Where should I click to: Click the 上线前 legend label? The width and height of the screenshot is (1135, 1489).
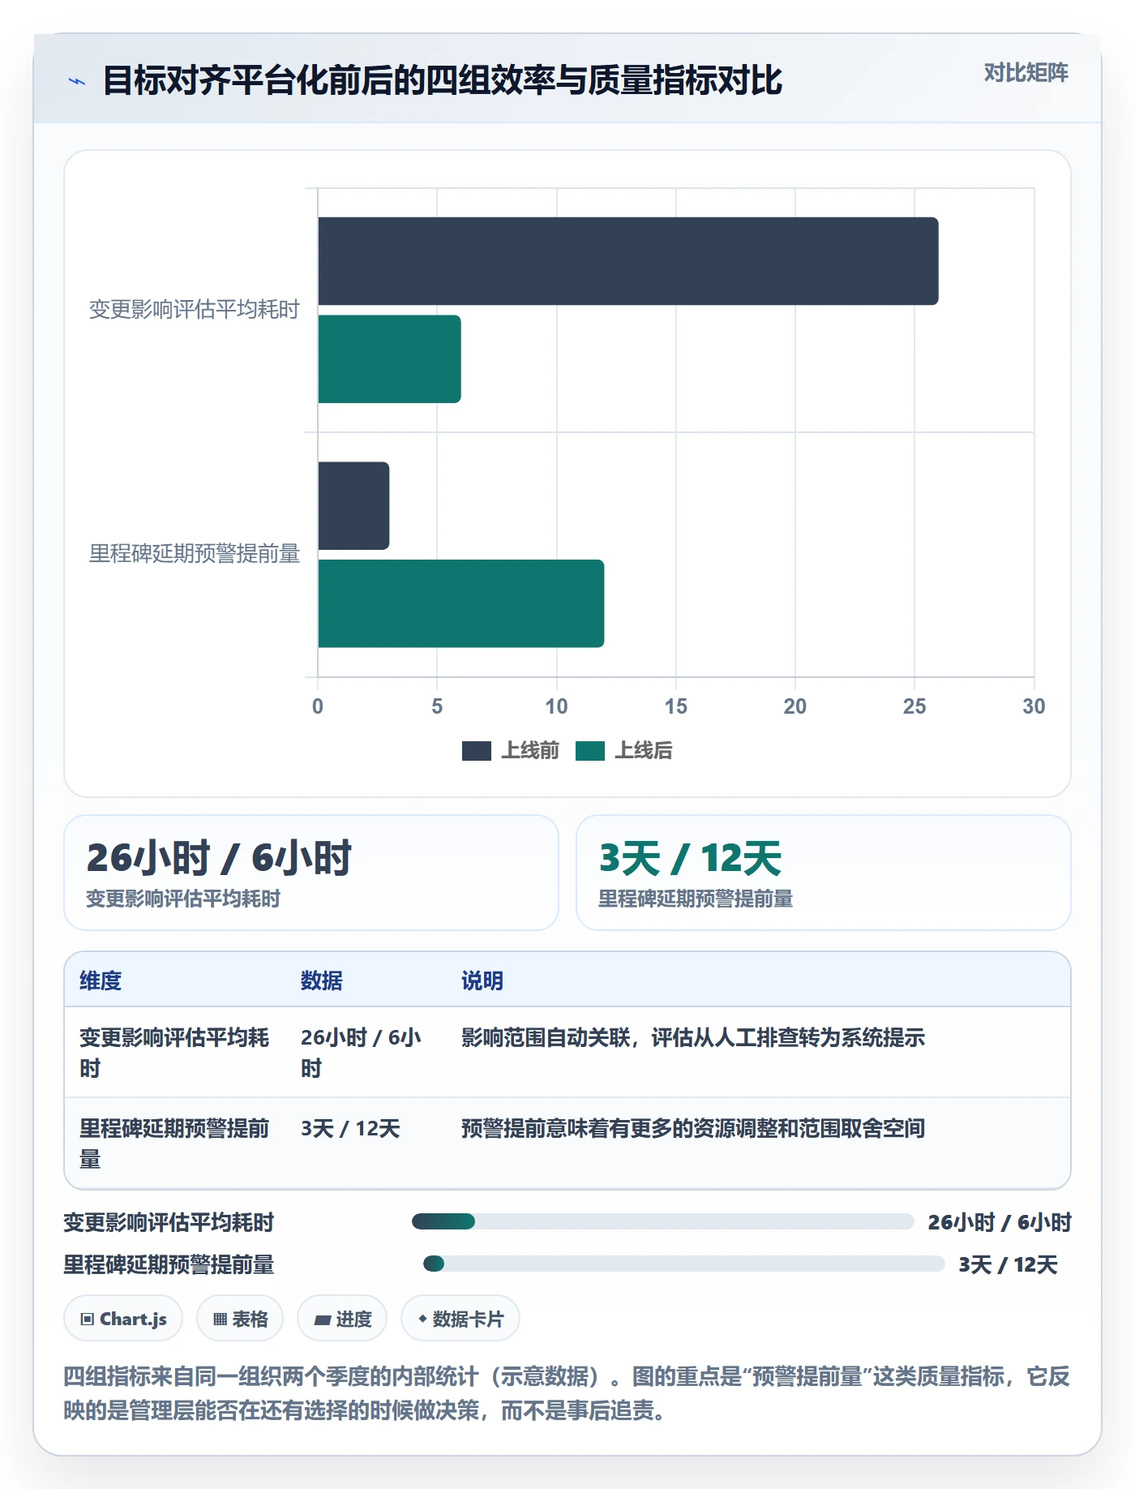pyautogui.click(x=530, y=751)
